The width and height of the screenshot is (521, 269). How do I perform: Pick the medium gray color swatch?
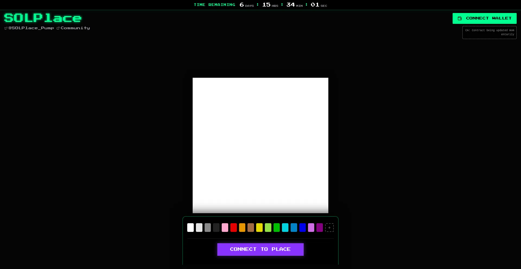point(208,228)
